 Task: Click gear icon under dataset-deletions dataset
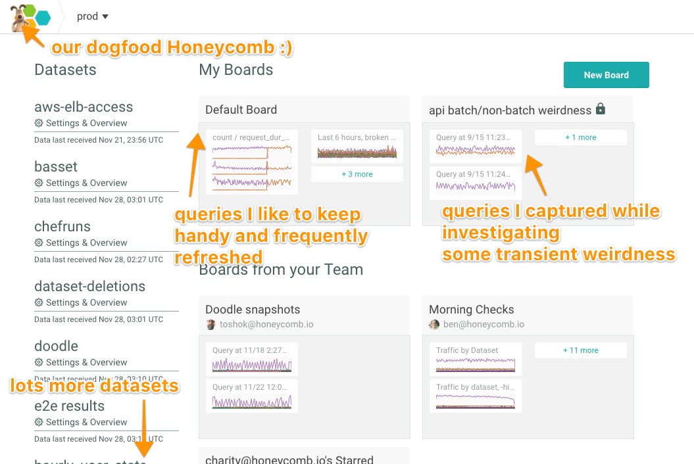(39, 303)
